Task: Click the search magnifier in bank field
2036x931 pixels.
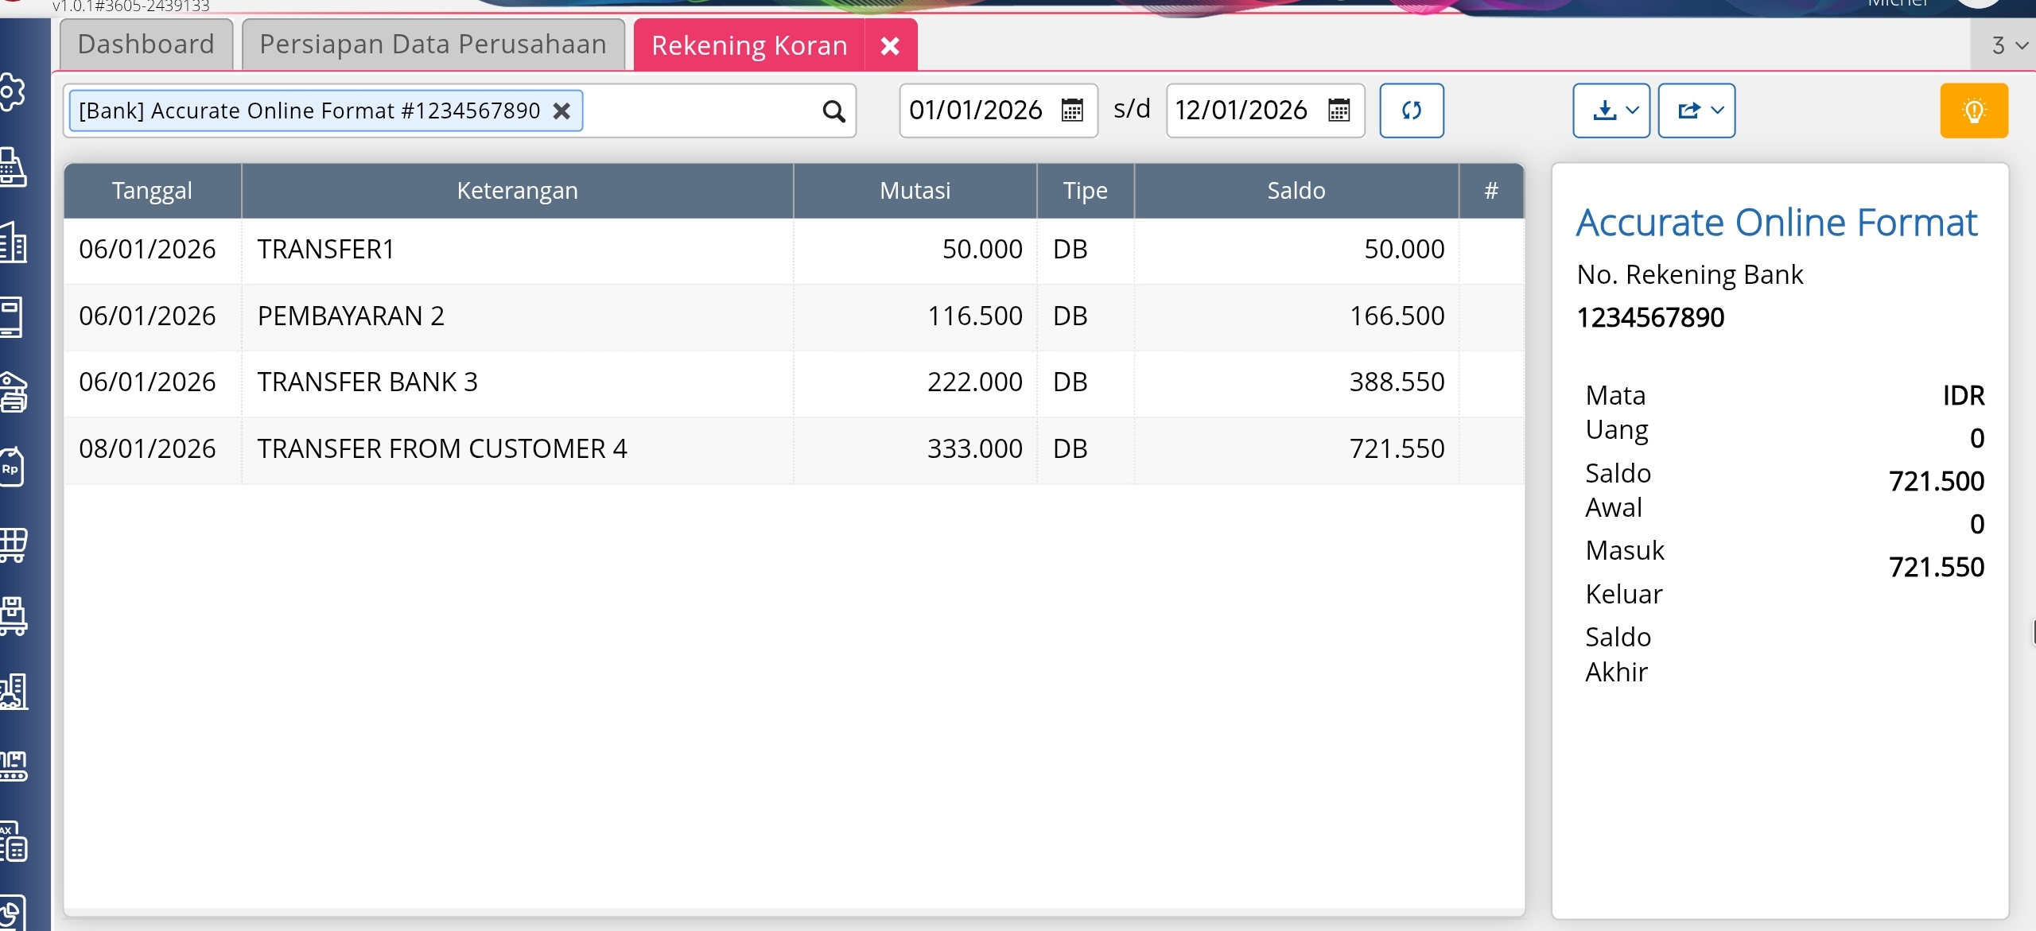Action: 833,111
